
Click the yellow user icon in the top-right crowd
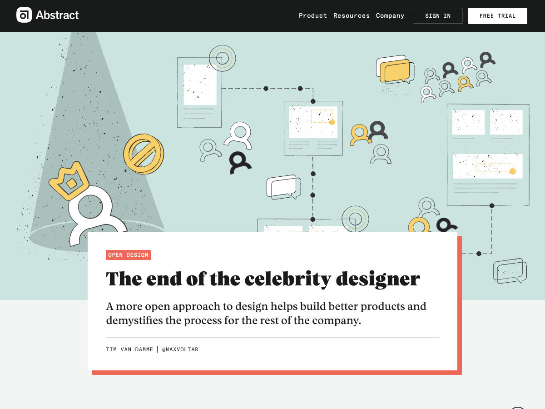click(464, 83)
